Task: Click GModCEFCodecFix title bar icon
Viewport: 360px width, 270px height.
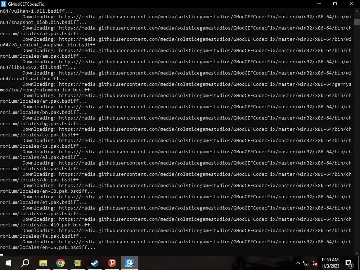Action: tap(4, 4)
